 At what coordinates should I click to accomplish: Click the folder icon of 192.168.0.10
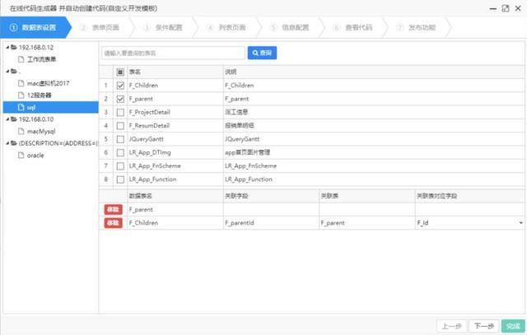(x=14, y=119)
